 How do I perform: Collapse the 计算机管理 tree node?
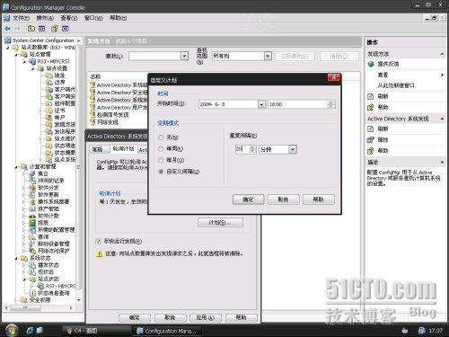point(16,166)
